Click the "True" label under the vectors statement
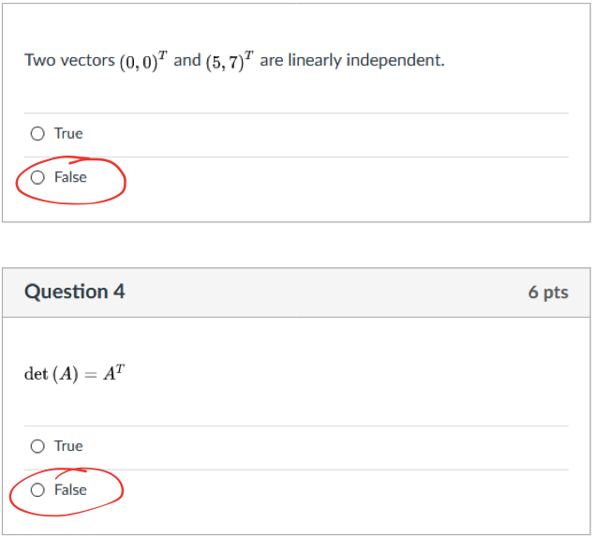This screenshot has height=538, width=594. pos(68,134)
